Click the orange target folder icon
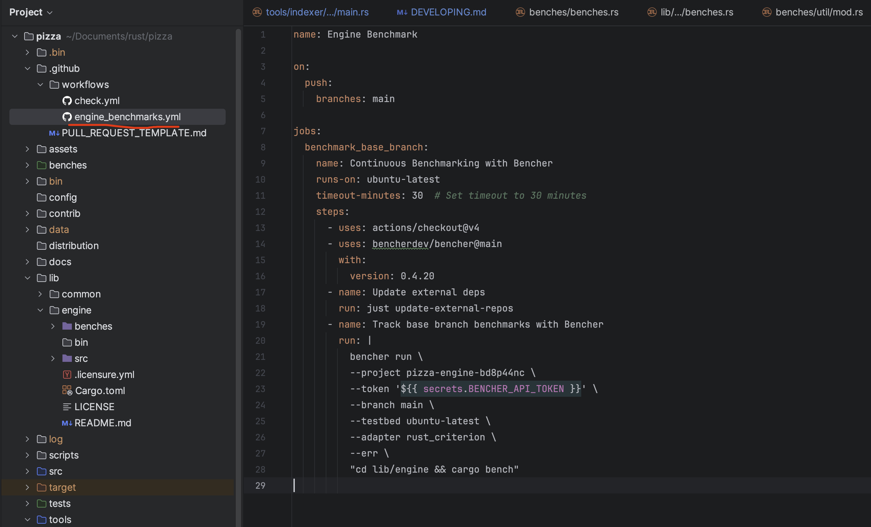The image size is (871, 527). 41,487
